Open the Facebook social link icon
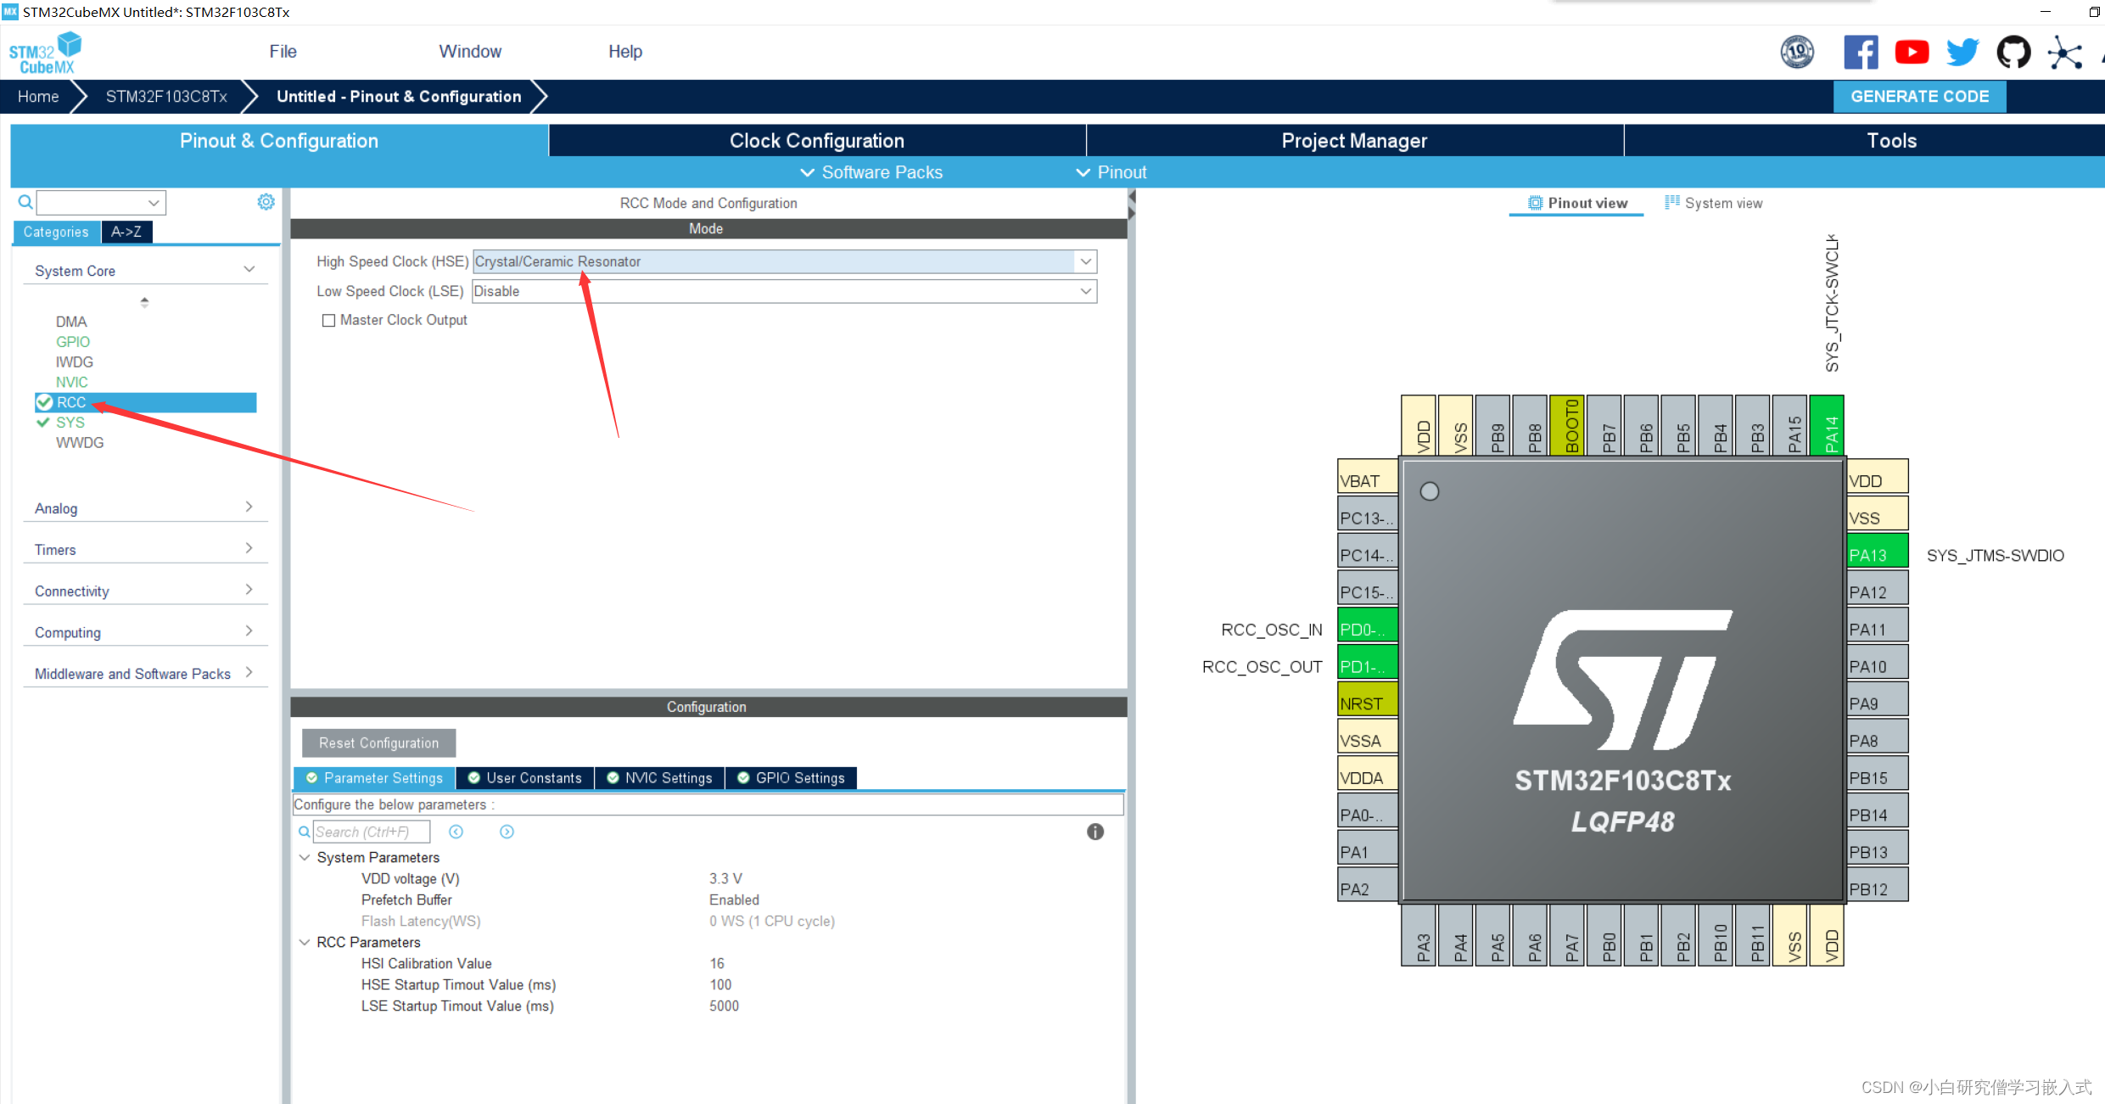 (x=1860, y=53)
